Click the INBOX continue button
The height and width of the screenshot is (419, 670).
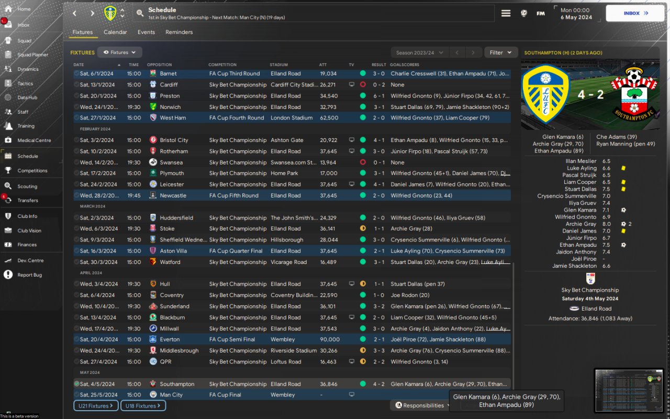click(634, 13)
